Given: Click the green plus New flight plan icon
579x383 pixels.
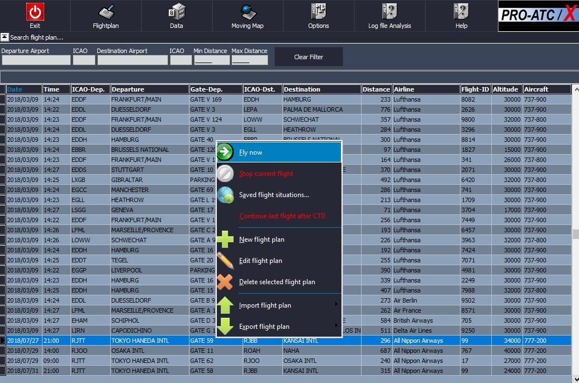Looking at the screenshot, I should (x=225, y=240).
